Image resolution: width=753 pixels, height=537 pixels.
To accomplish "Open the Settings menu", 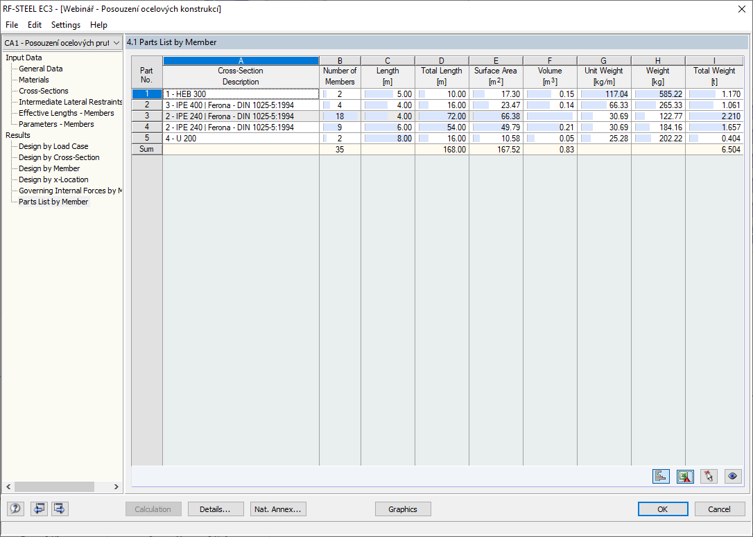I will pyautogui.click(x=65, y=24).
